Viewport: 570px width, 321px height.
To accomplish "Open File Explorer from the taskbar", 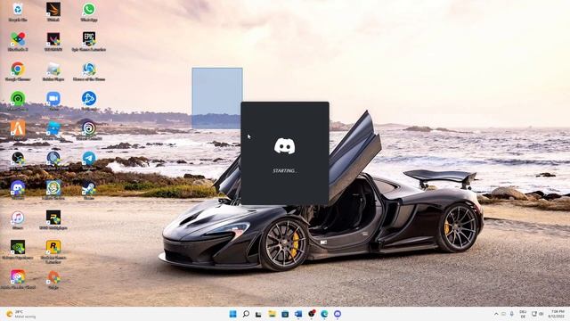I will pos(272,314).
